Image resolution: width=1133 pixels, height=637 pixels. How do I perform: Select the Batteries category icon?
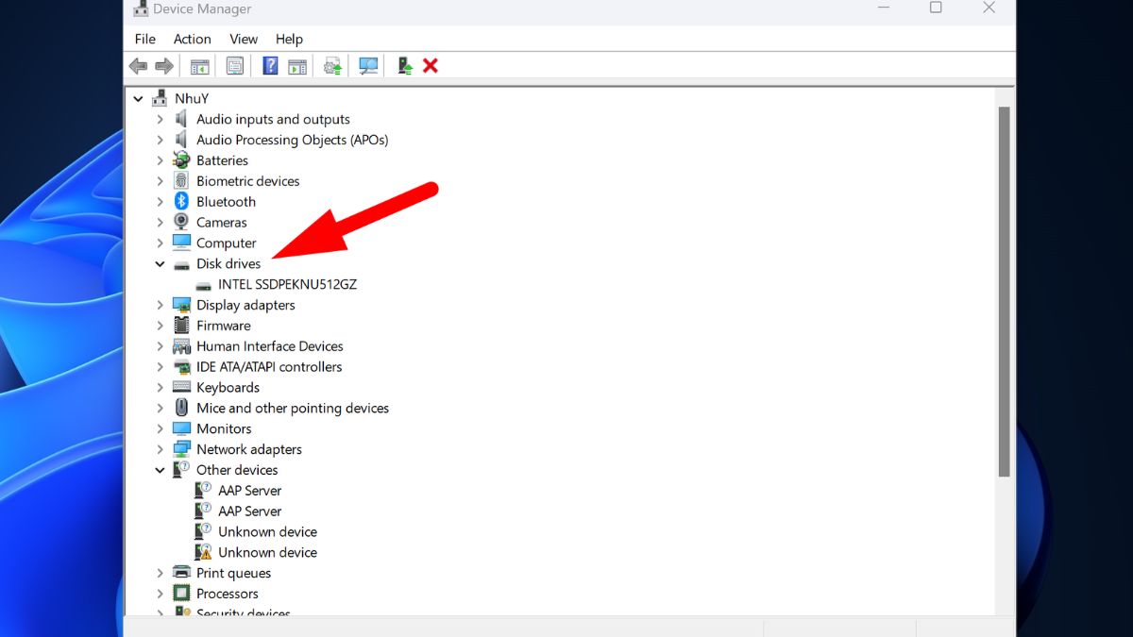pos(181,160)
